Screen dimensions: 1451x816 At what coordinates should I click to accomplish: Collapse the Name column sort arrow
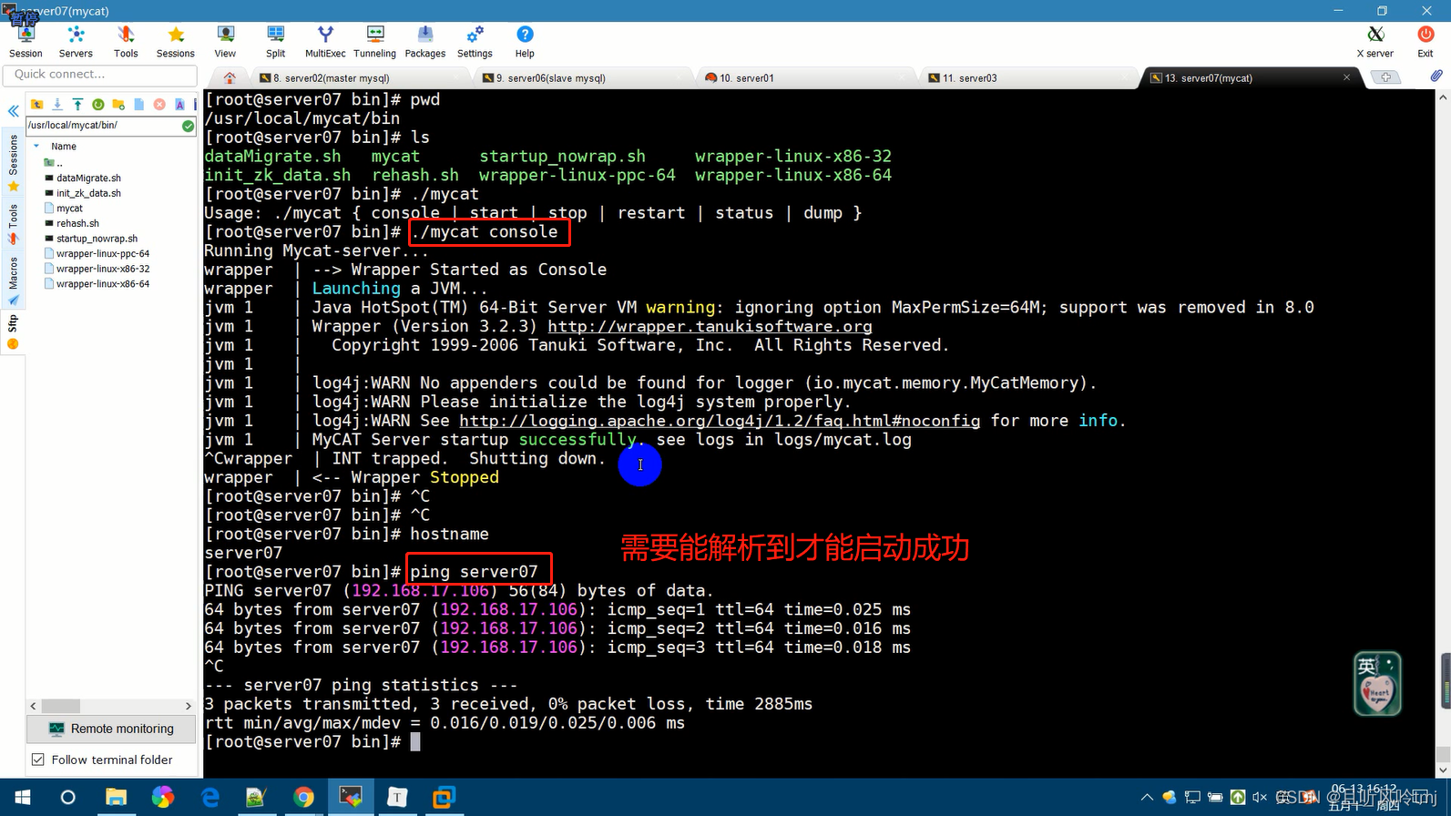pyautogui.click(x=36, y=146)
